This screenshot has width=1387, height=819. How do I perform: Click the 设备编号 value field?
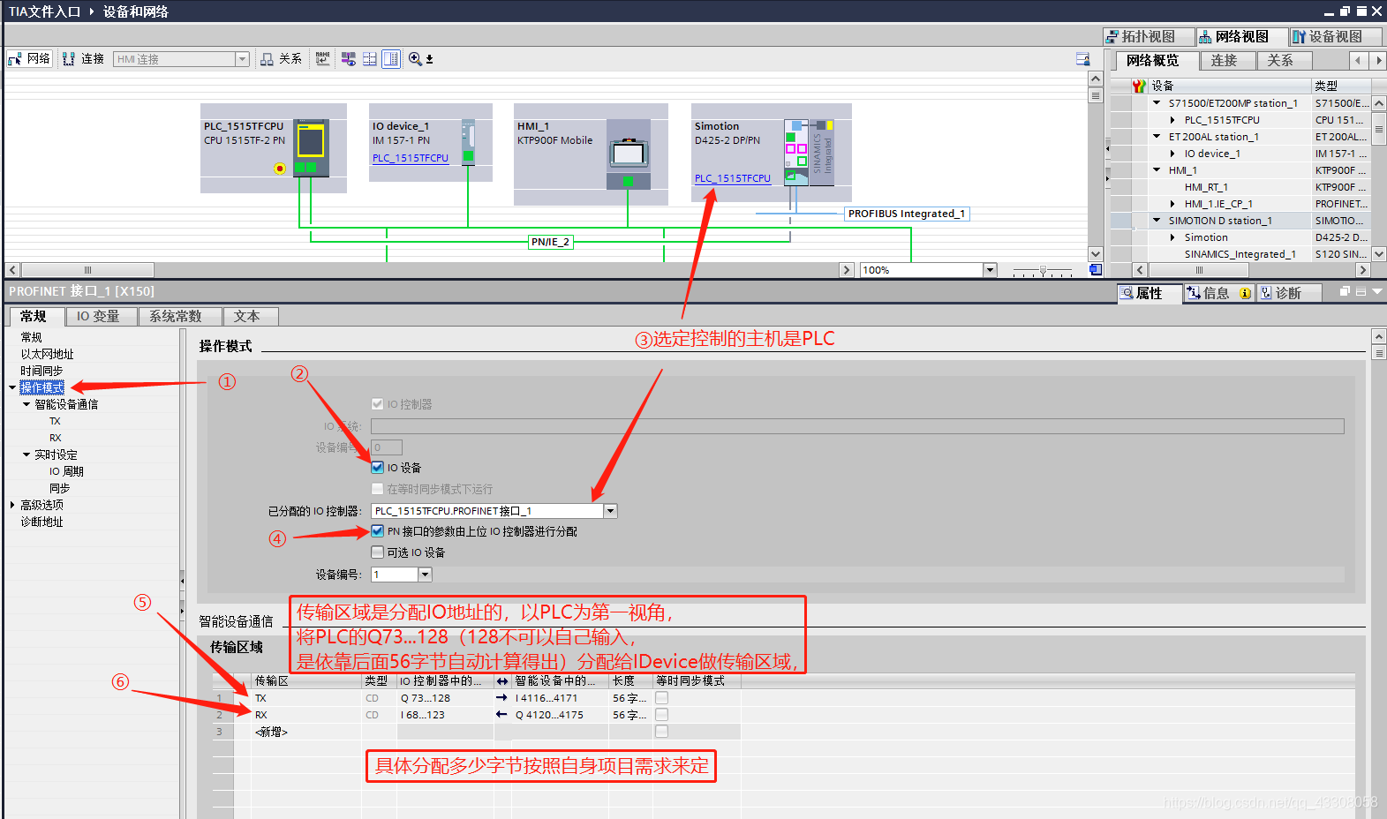[x=395, y=575]
